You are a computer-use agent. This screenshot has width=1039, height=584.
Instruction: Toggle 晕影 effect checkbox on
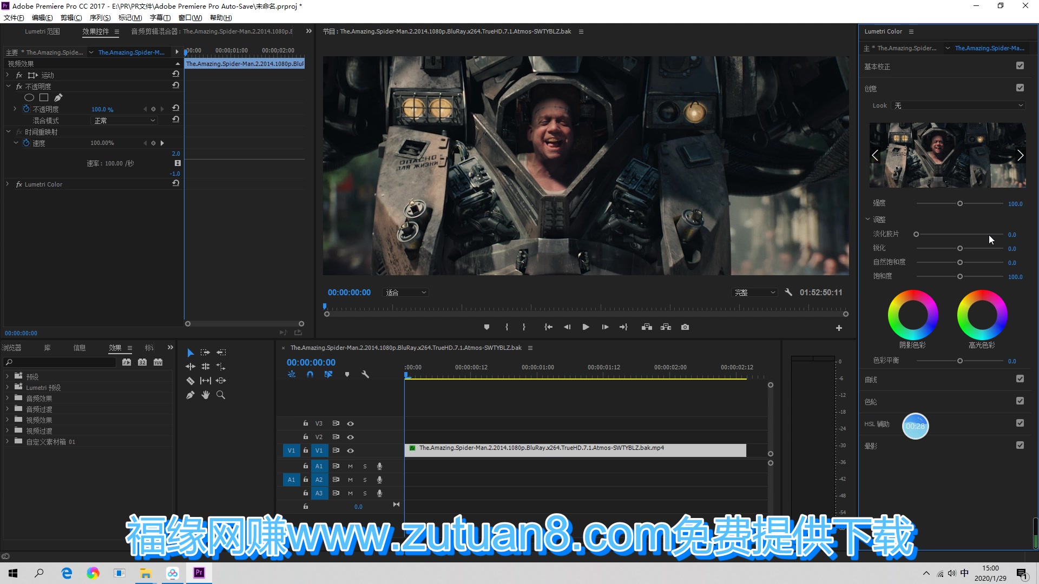coord(1021,445)
